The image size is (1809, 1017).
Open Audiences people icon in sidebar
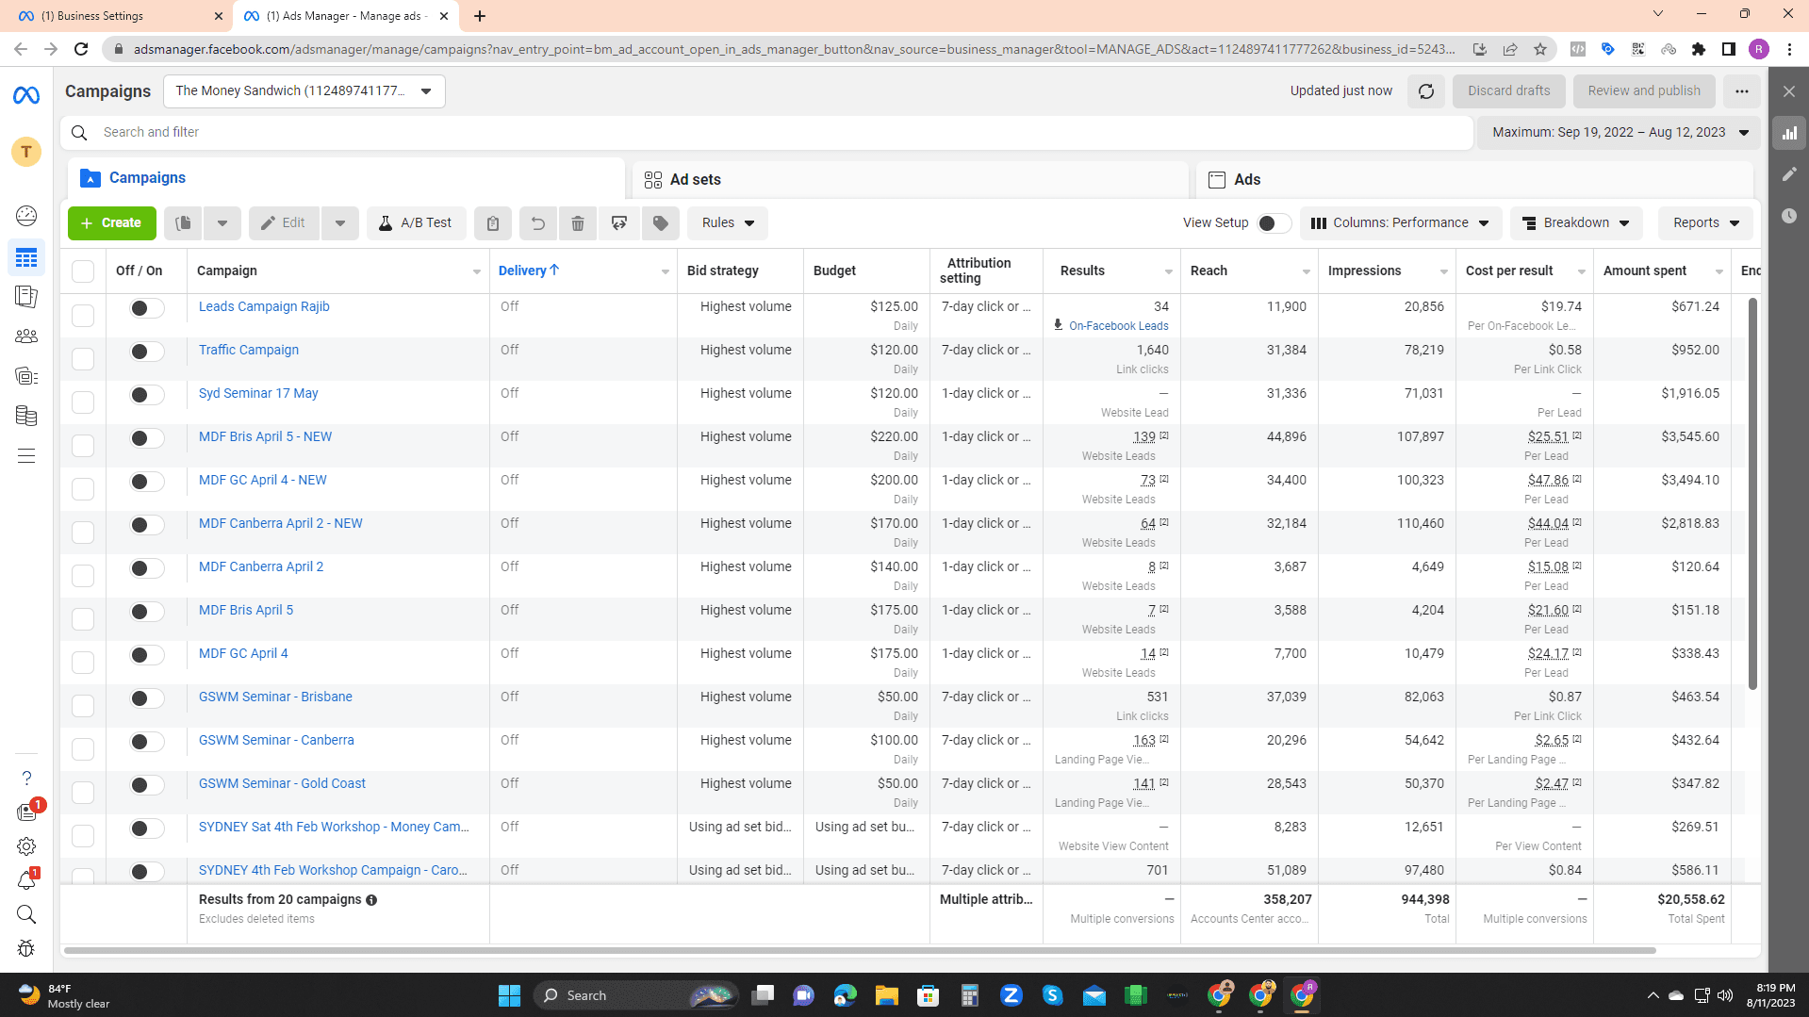pyautogui.click(x=26, y=336)
